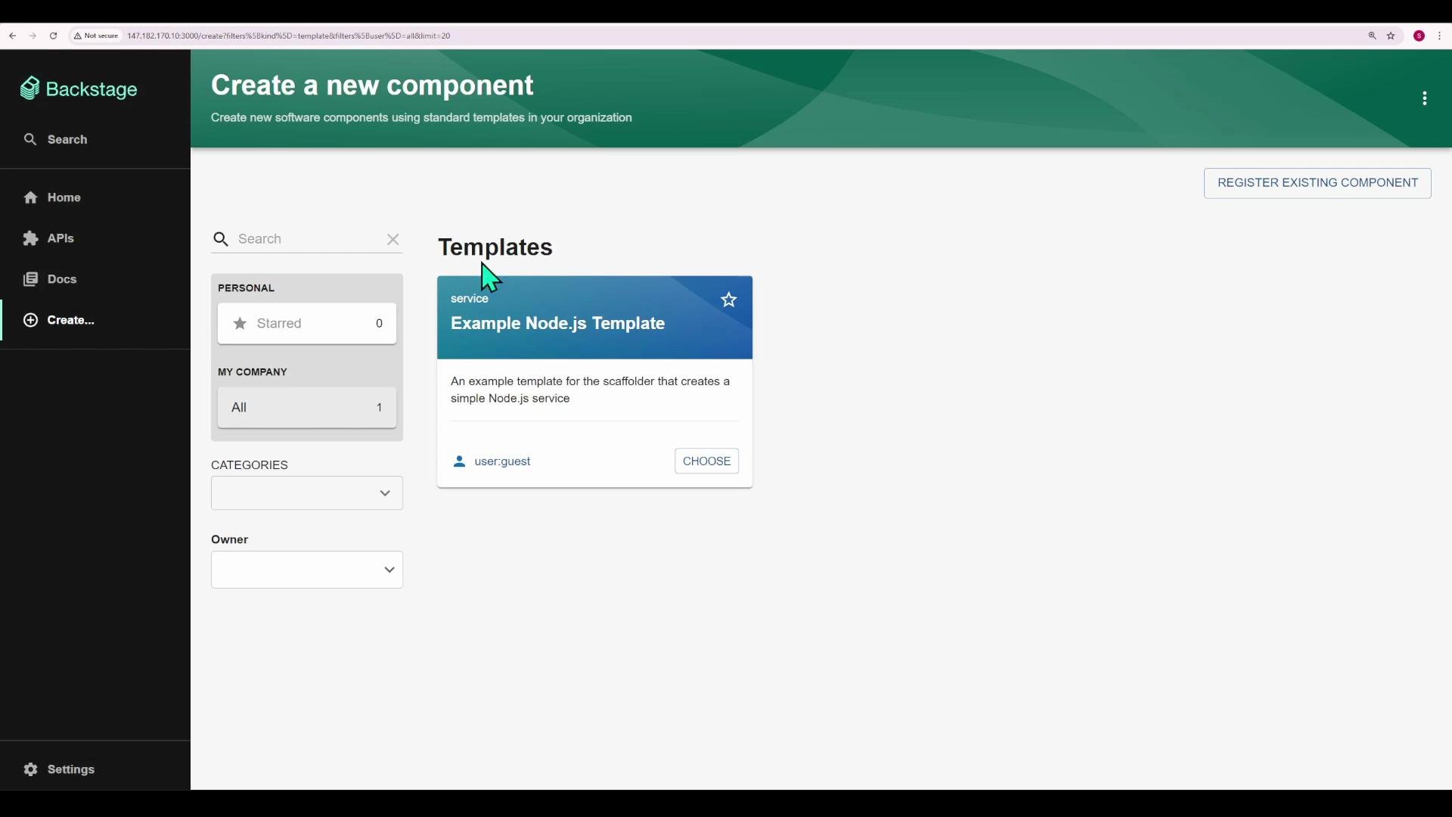1452x817 pixels.
Task: Click the template search field
Action: (306, 239)
